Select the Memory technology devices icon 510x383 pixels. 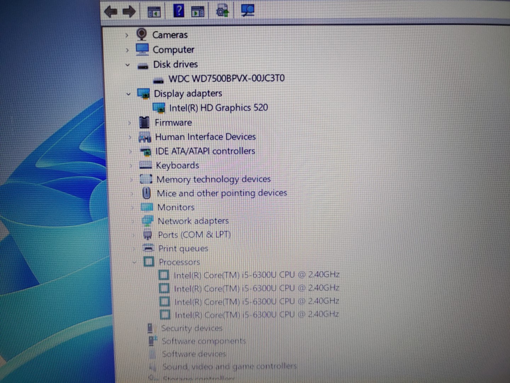click(146, 179)
